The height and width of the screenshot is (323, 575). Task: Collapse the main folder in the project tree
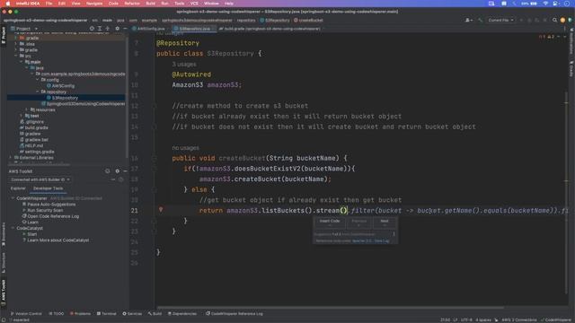(x=22, y=62)
